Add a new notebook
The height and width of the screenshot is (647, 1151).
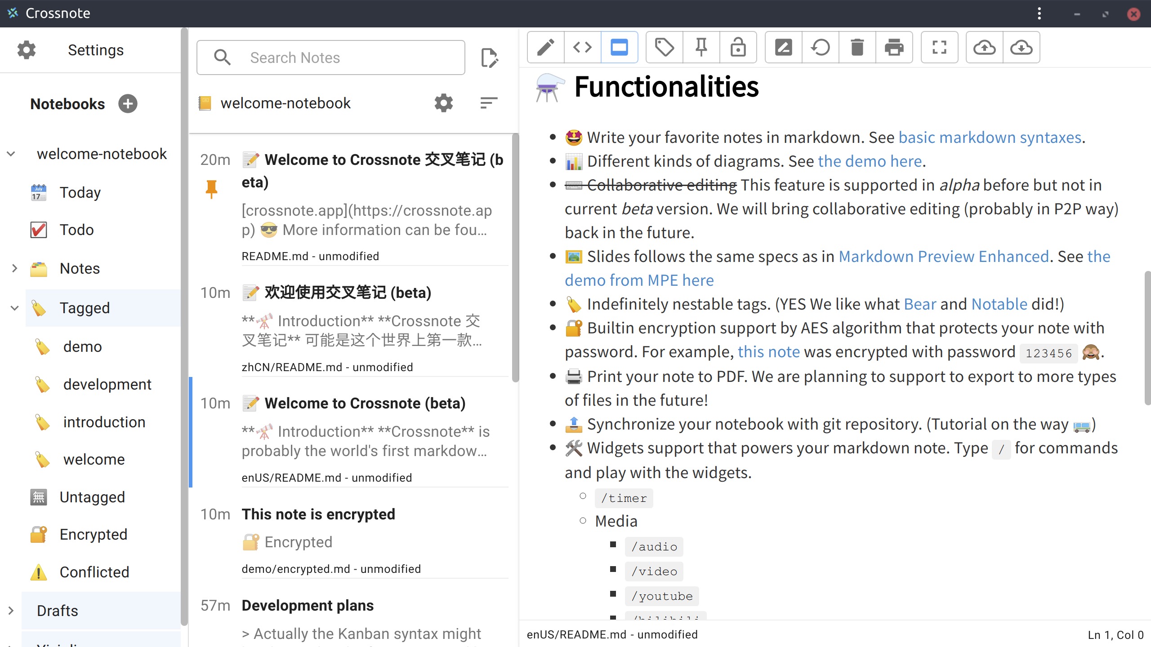pos(128,104)
